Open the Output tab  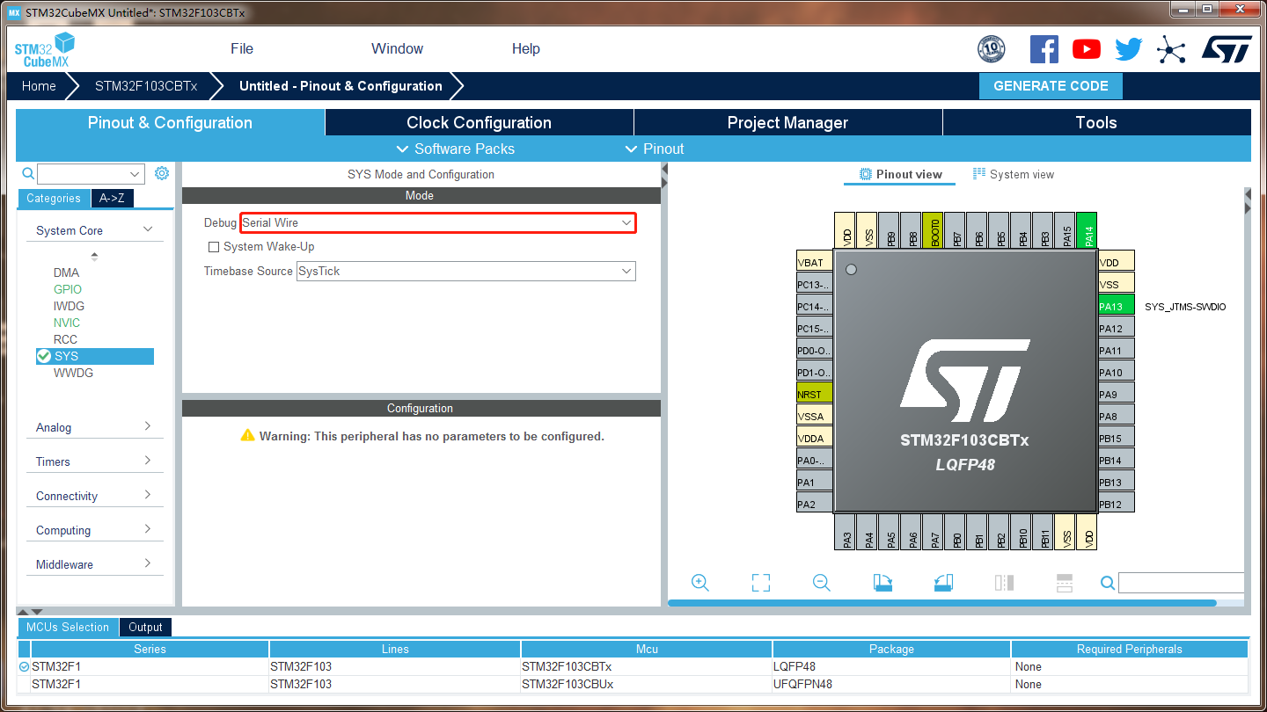[145, 627]
